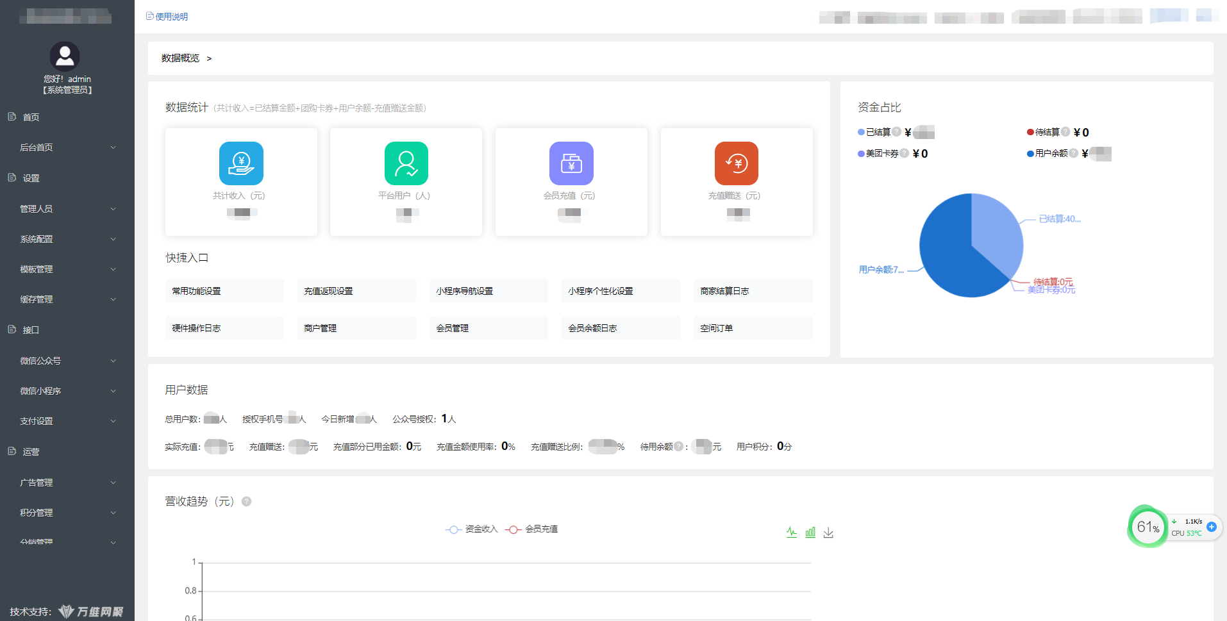1227x621 pixels.
Task: Select the 运营 sidebar menu entry
Action: (x=30, y=451)
